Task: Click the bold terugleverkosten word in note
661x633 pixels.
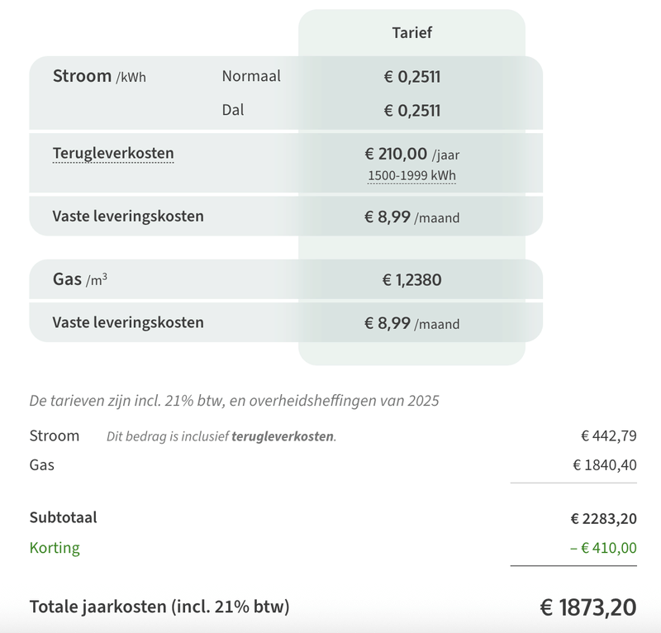Action: pos(283,436)
